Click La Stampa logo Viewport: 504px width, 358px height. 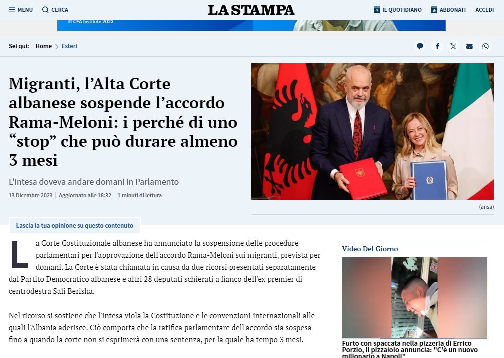[251, 10]
